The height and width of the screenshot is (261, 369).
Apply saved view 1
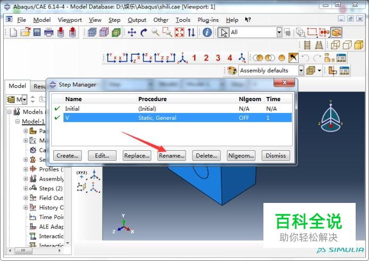(194, 58)
